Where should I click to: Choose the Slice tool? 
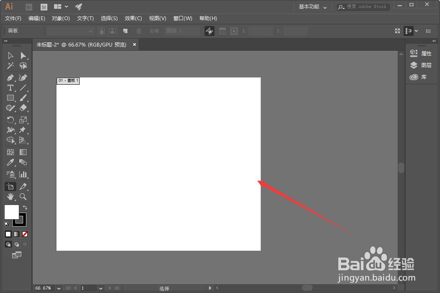[x=23, y=187]
